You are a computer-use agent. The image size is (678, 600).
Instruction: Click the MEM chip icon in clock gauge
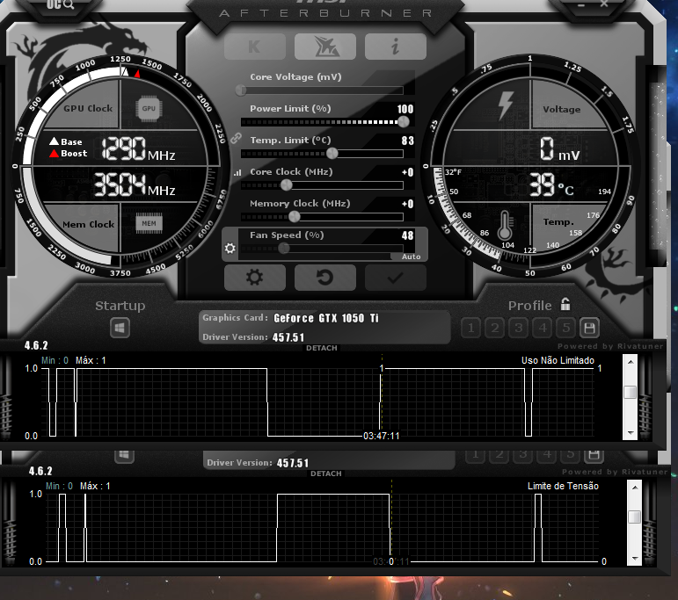pos(149,223)
